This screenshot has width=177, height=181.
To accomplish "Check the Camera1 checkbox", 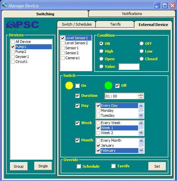I will pos(63,58).
